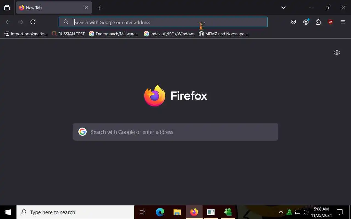Click Firefox taskbar icon
The height and width of the screenshot is (219, 351).
pyautogui.click(x=194, y=212)
